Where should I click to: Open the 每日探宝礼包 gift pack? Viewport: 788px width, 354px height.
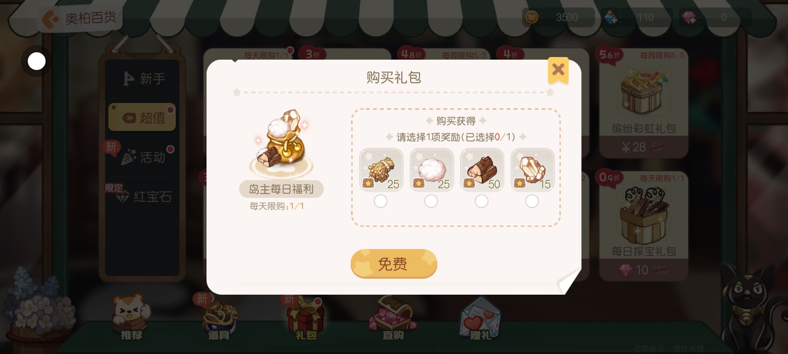coord(644,226)
